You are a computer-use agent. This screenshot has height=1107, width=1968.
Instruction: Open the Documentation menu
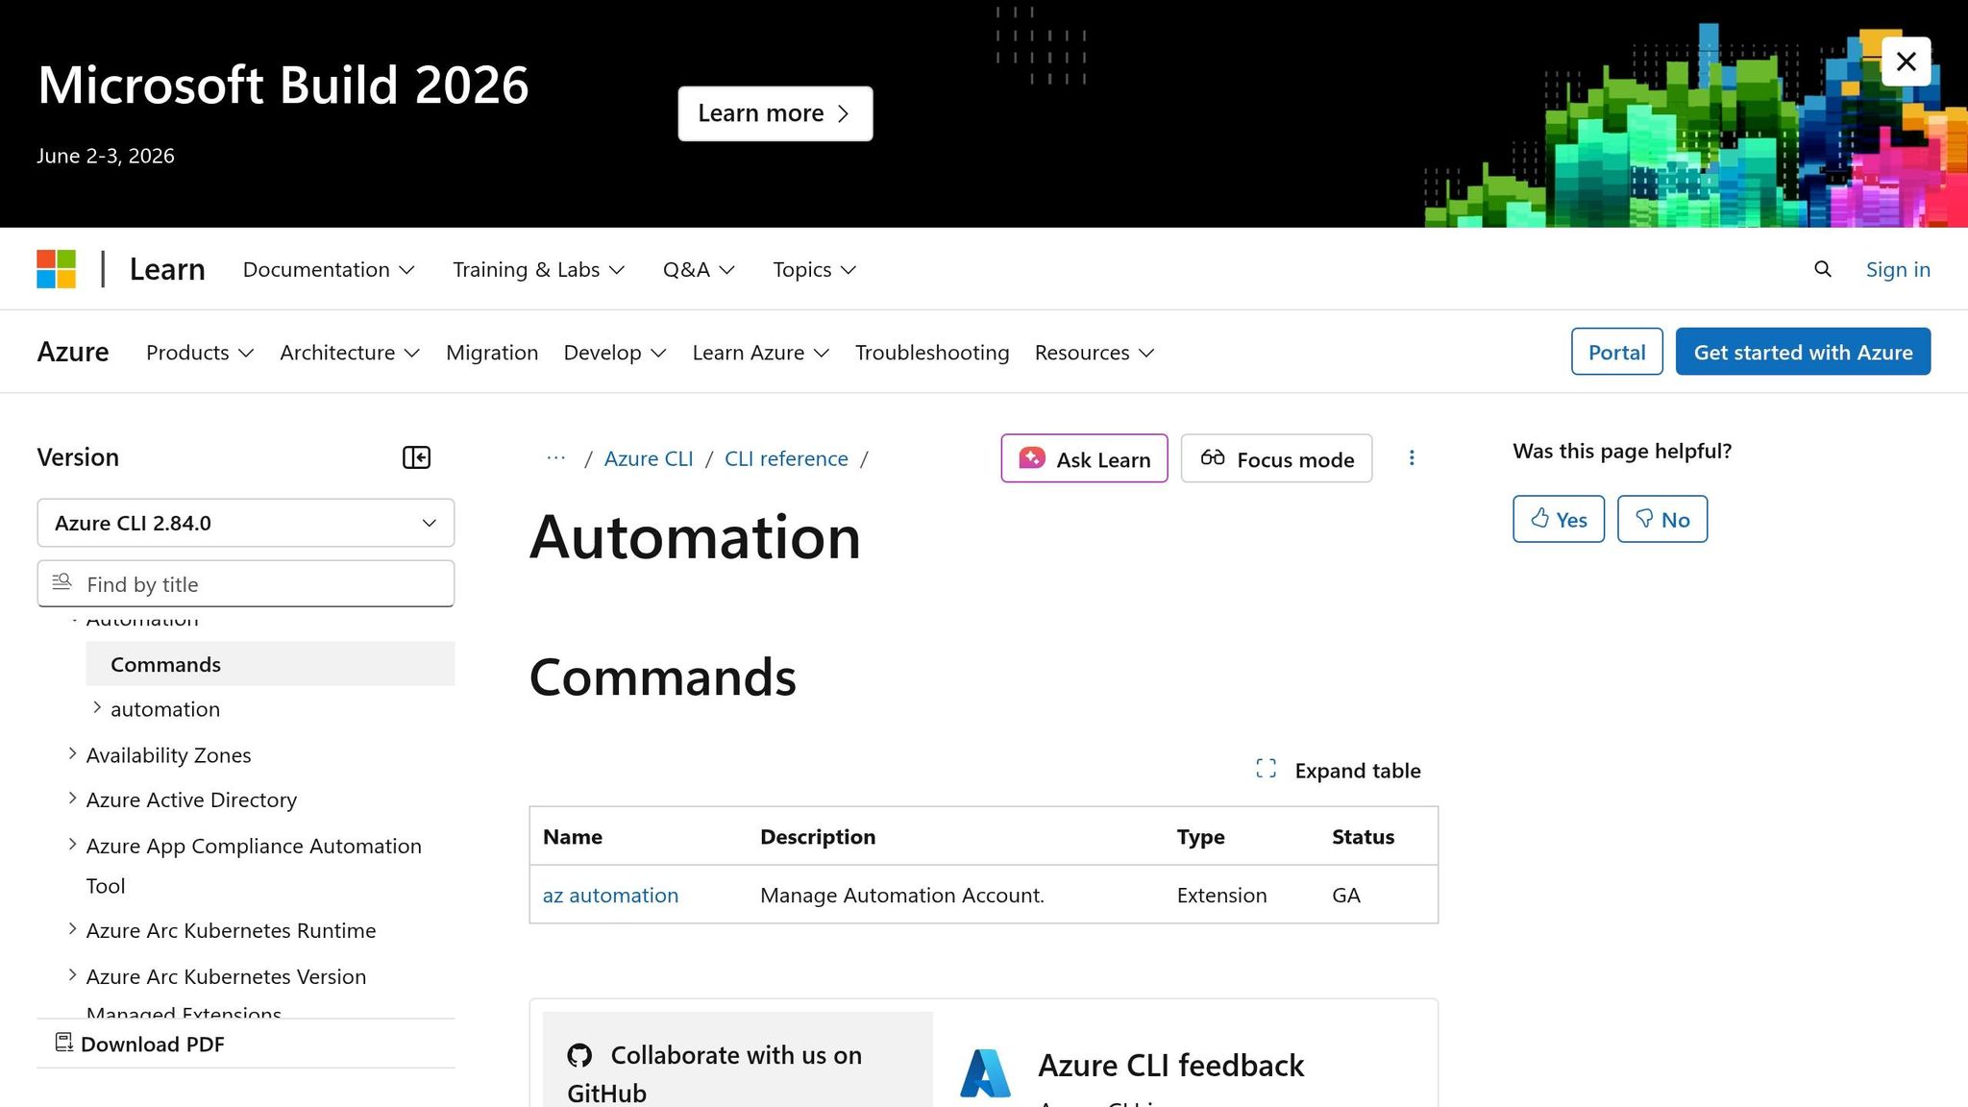click(x=328, y=269)
